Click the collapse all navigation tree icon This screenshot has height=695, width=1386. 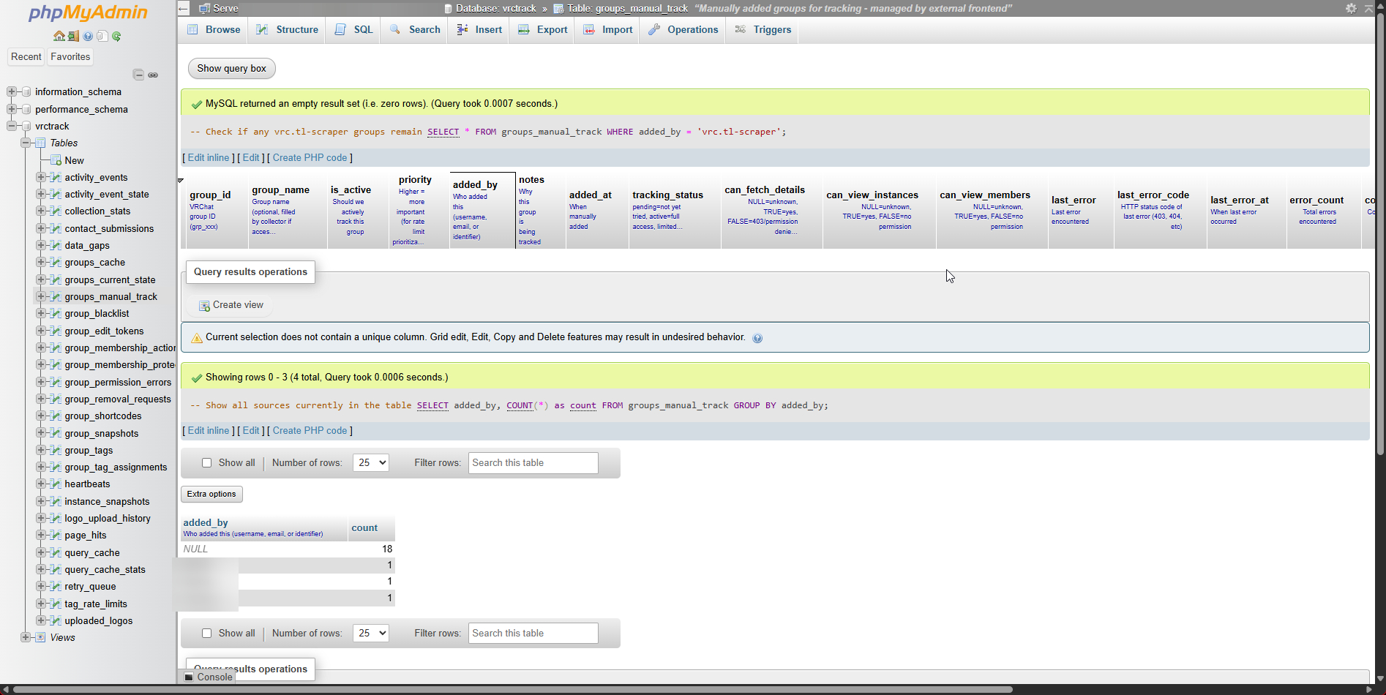[138, 75]
